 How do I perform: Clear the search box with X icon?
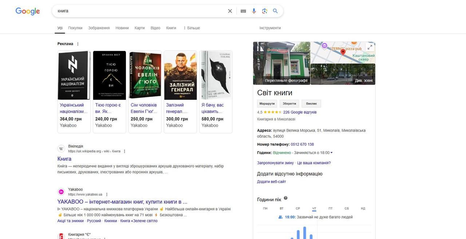click(230, 11)
